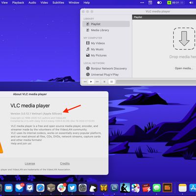The image size is (196, 196).
Task: Click the My Pictures image icon
Action: coord(88,55)
